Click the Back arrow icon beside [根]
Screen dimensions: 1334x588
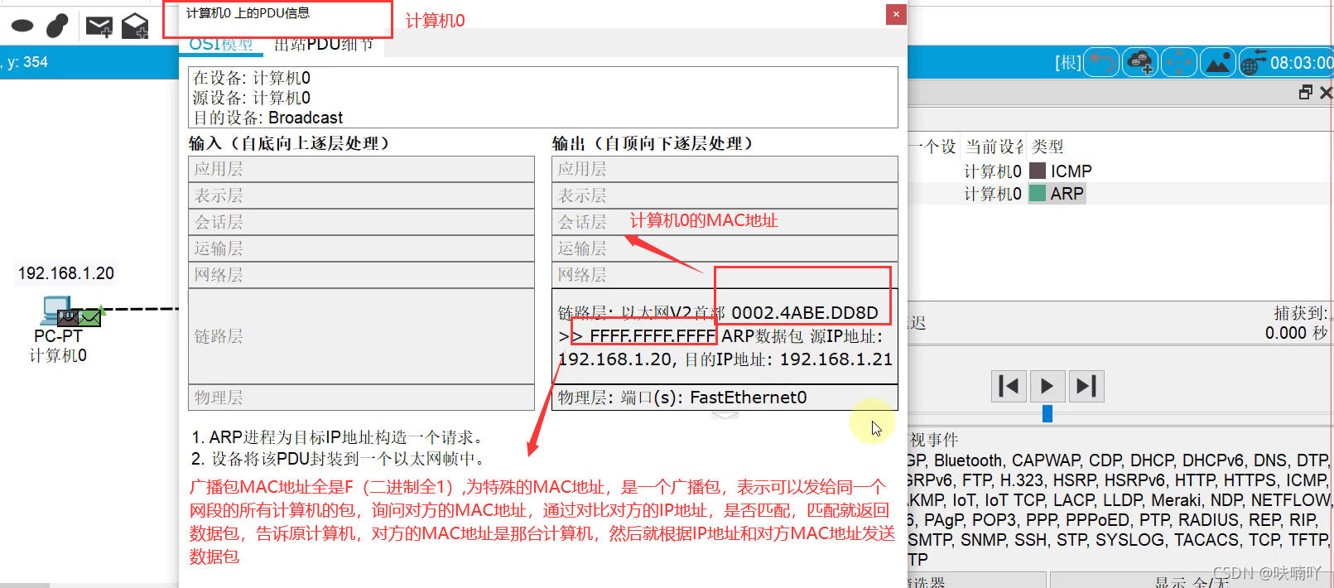(x=1101, y=62)
